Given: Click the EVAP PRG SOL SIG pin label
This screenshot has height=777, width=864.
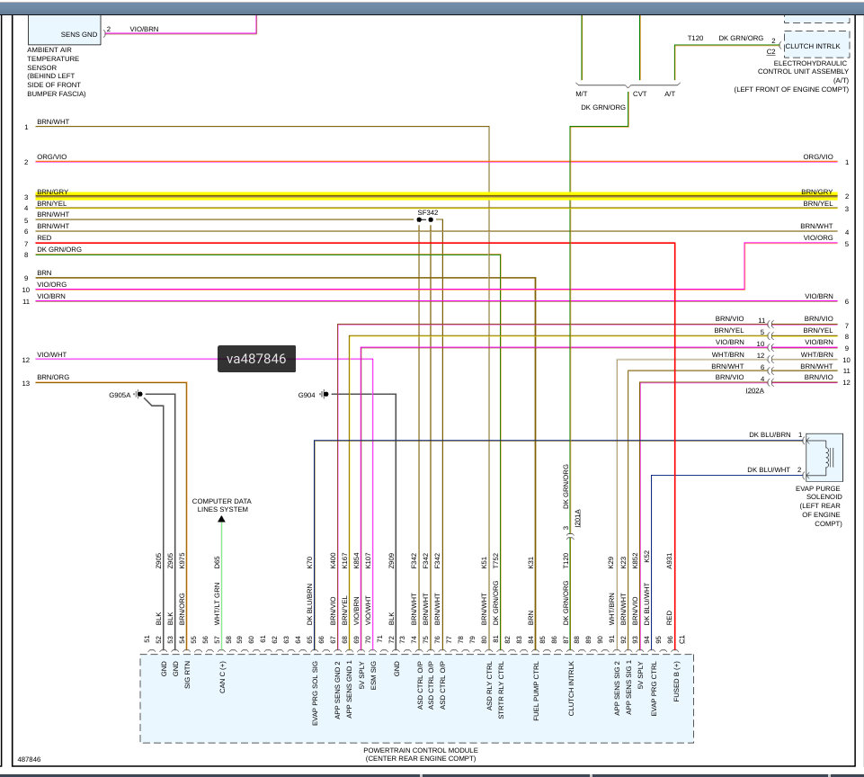Looking at the screenshot, I should click(316, 693).
